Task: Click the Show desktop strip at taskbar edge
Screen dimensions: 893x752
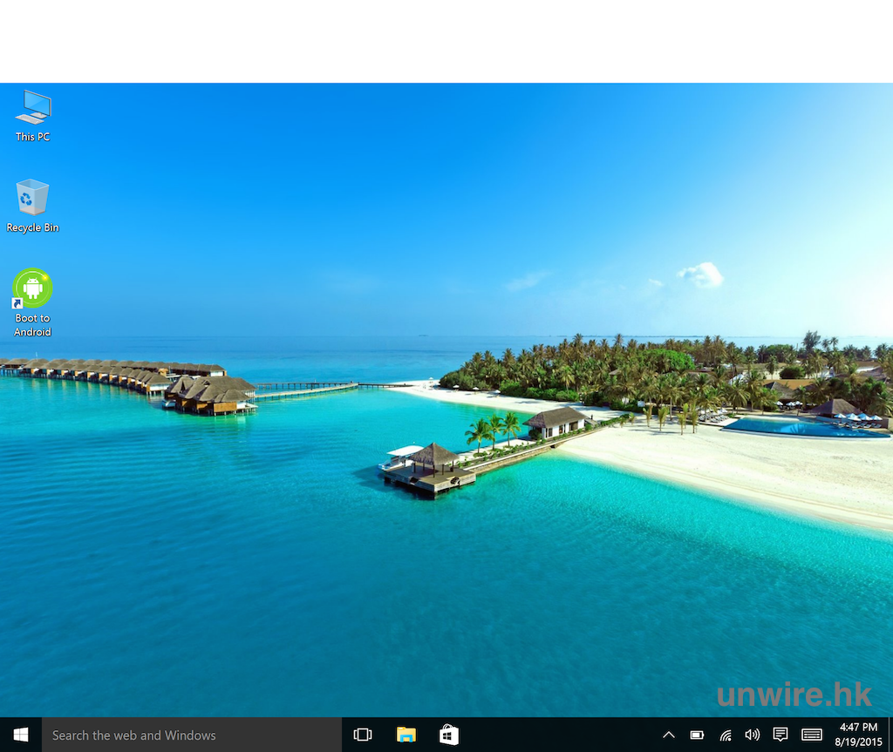Action: click(x=890, y=735)
